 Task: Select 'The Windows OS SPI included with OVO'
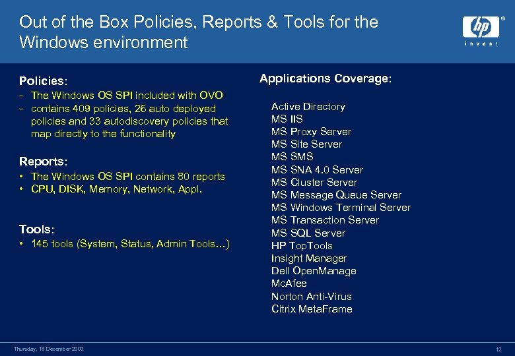click(x=127, y=96)
